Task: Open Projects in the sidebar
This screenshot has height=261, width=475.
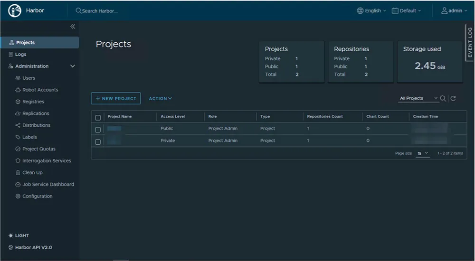Action: pyautogui.click(x=40, y=43)
